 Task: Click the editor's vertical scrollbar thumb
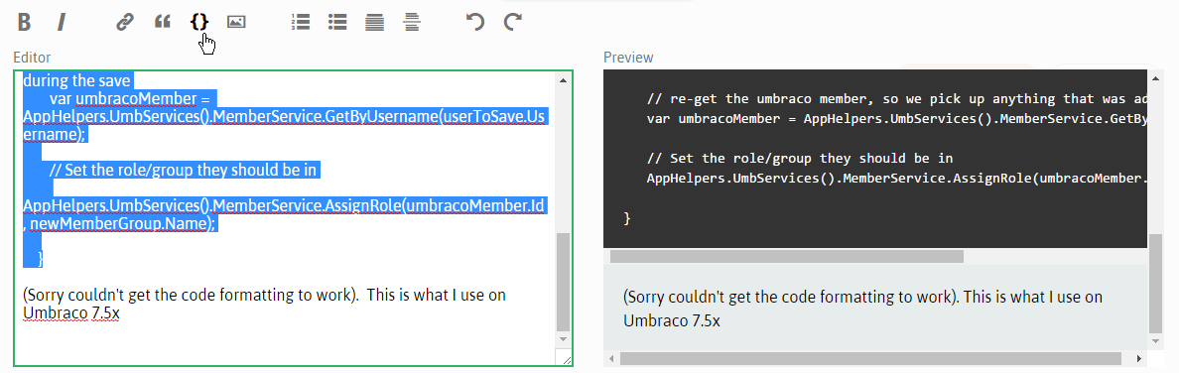point(563,282)
